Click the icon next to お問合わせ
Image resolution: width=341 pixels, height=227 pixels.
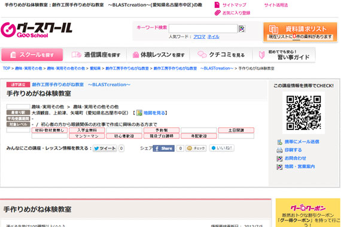[x=279, y=159]
